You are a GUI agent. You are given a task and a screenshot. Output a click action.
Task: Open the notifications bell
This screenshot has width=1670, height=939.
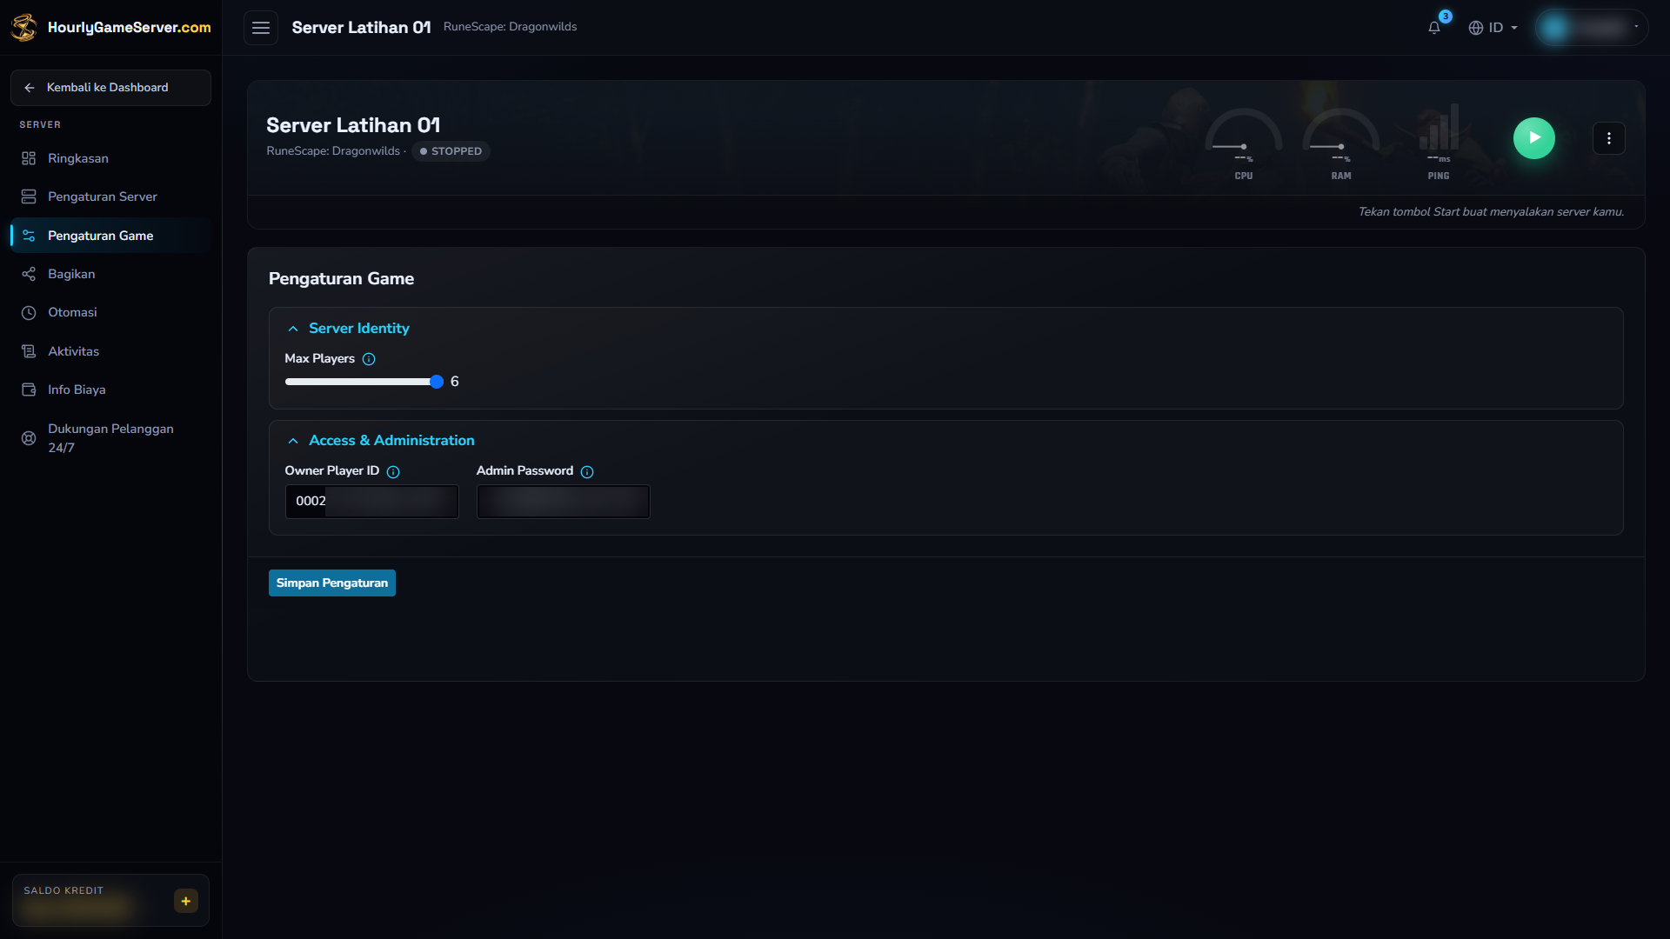click(x=1434, y=28)
